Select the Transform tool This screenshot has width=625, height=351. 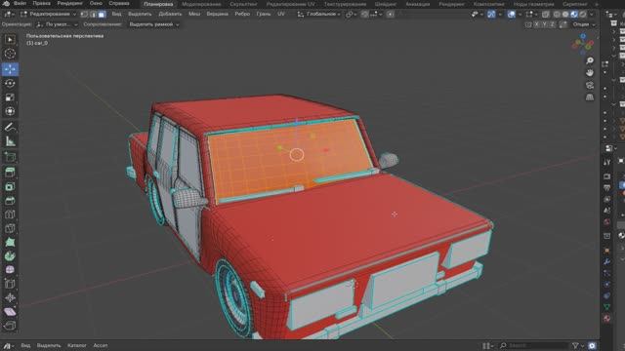(x=10, y=111)
